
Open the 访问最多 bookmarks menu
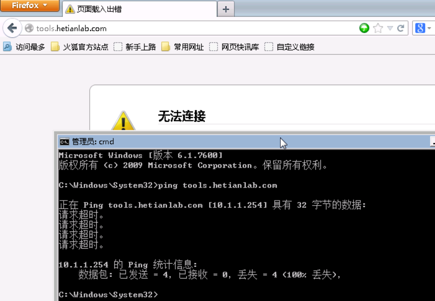click(24, 47)
